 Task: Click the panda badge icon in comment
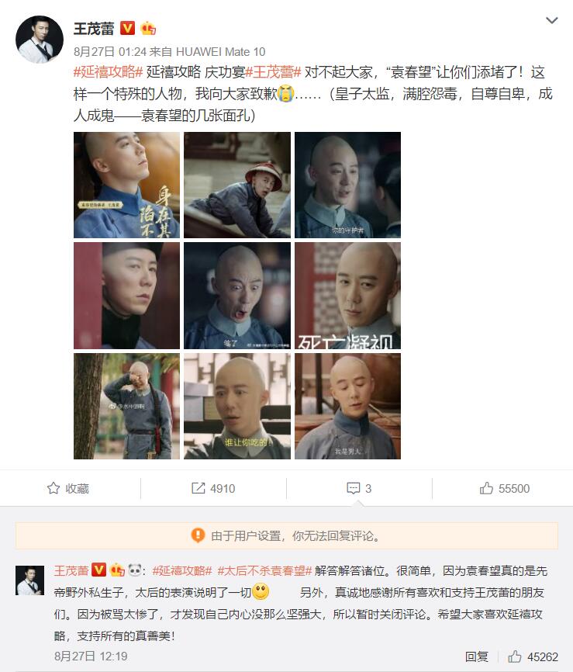tap(135, 570)
